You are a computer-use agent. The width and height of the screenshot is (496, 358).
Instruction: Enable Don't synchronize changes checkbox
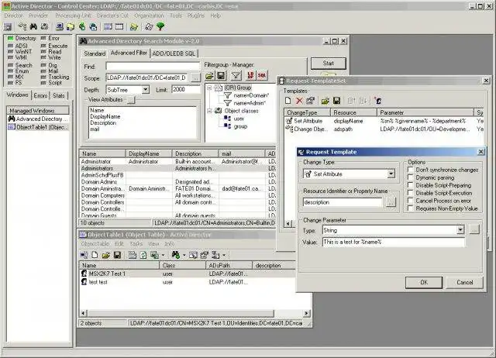coord(410,170)
